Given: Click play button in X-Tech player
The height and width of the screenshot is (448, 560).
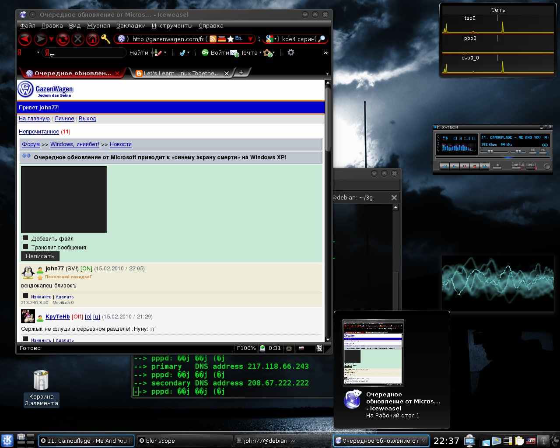Looking at the screenshot, I should (x=455, y=166).
